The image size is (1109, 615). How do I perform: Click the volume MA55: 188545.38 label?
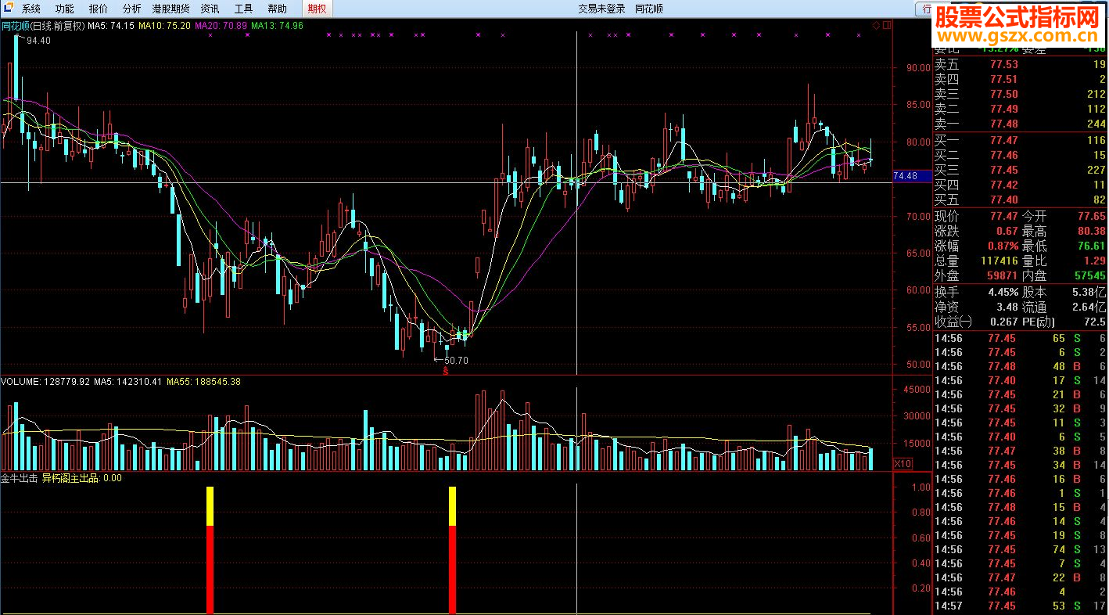203,382
